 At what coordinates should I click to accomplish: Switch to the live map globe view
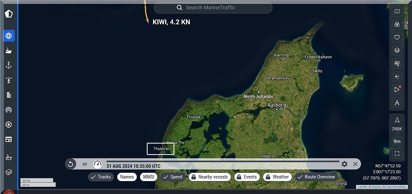coord(9,36)
